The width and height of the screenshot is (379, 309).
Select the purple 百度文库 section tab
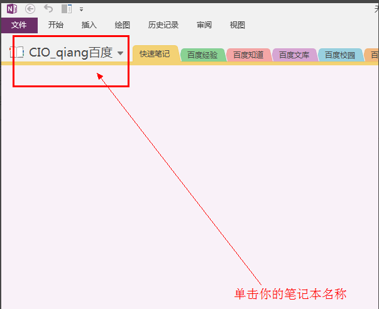click(294, 55)
